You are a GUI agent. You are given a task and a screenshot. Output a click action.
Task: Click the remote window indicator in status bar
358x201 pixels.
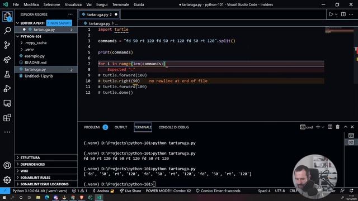coord(5,191)
